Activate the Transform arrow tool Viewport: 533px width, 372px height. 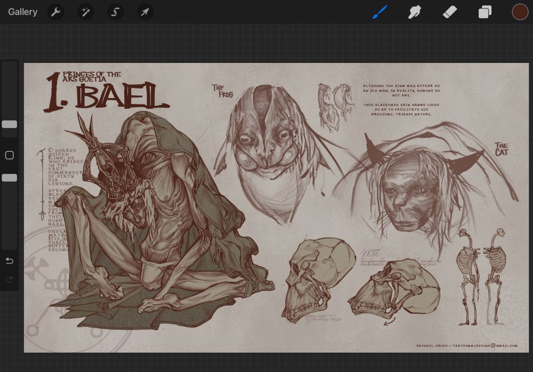(x=145, y=12)
